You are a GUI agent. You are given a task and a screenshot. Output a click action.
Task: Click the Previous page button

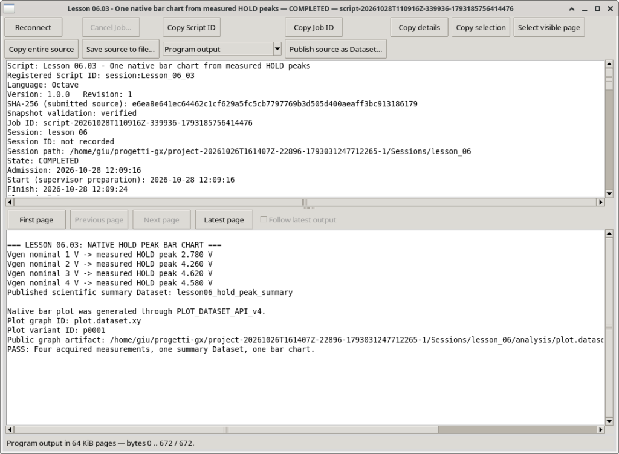(99, 220)
